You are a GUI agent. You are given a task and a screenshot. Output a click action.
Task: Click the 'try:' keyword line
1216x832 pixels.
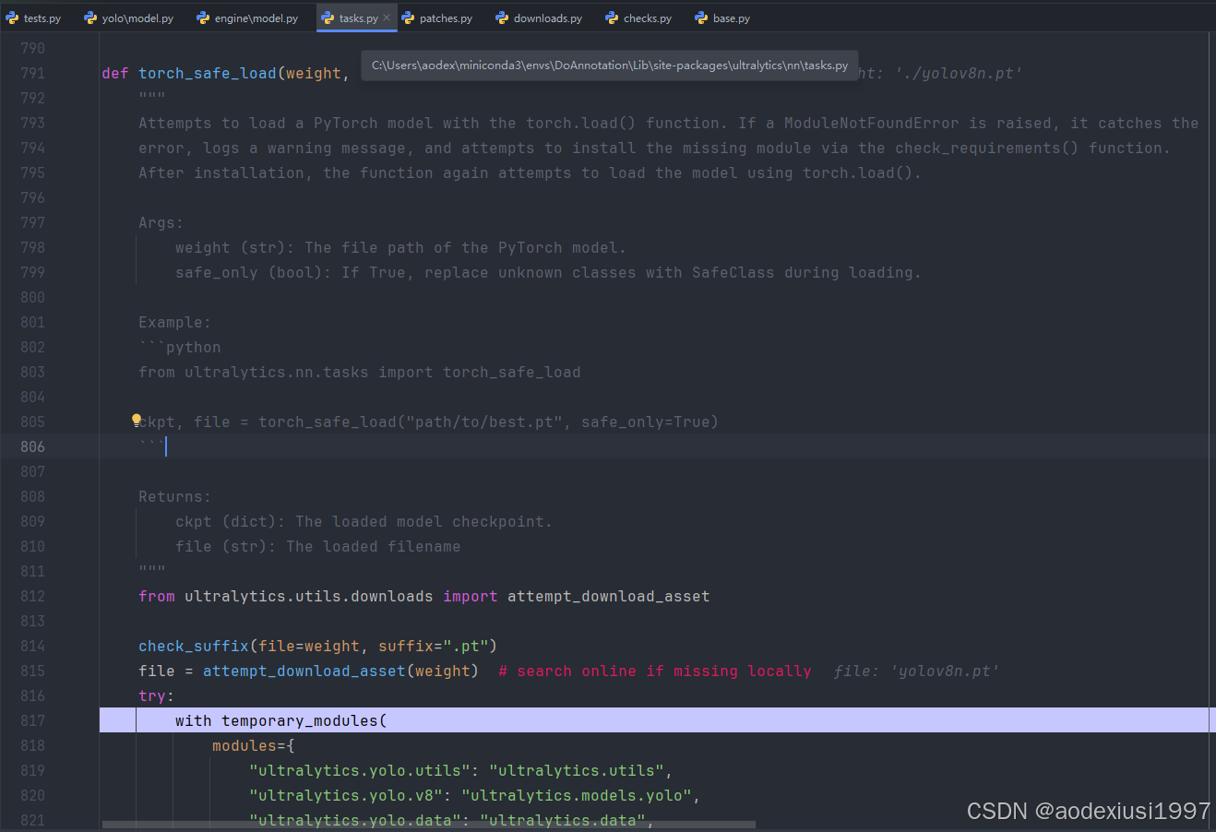tap(156, 696)
